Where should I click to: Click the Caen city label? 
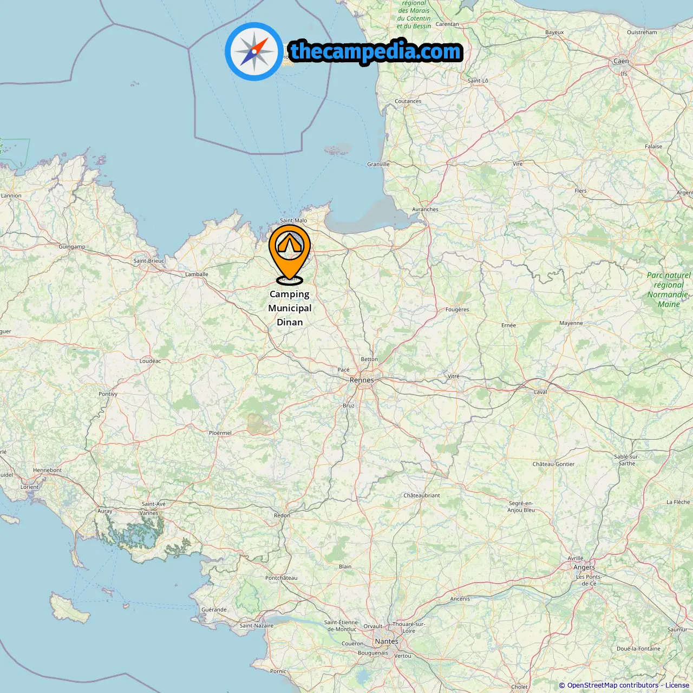pyautogui.click(x=621, y=61)
